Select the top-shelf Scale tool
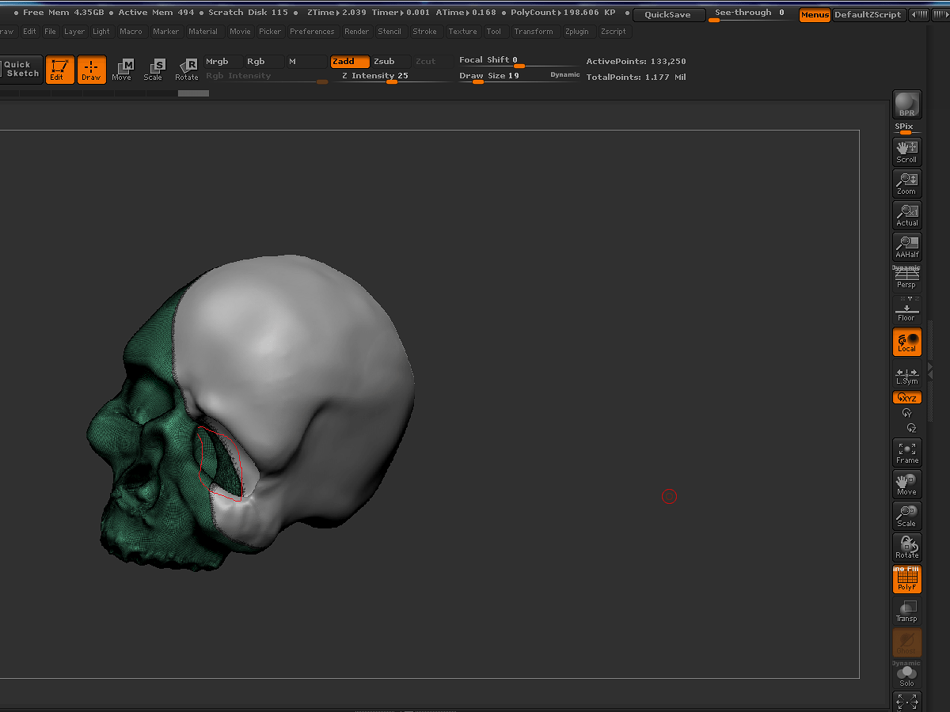Image resolution: width=950 pixels, height=712 pixels. click(153, 70)
